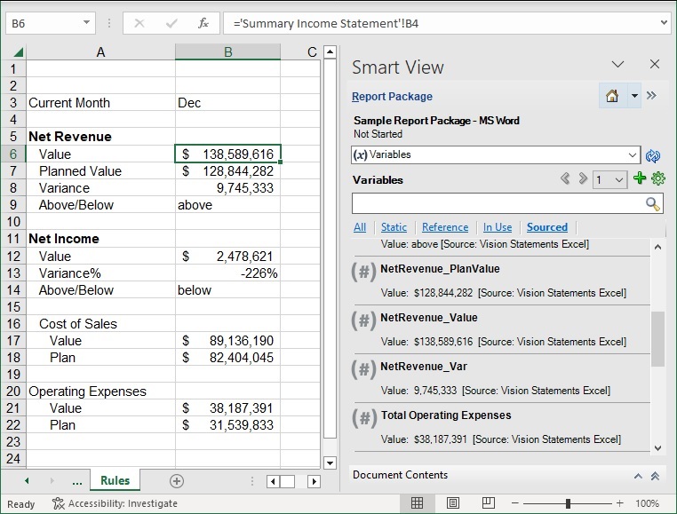
Task: Add a new sheet with plus icon
Action: [x=177, y=481]
